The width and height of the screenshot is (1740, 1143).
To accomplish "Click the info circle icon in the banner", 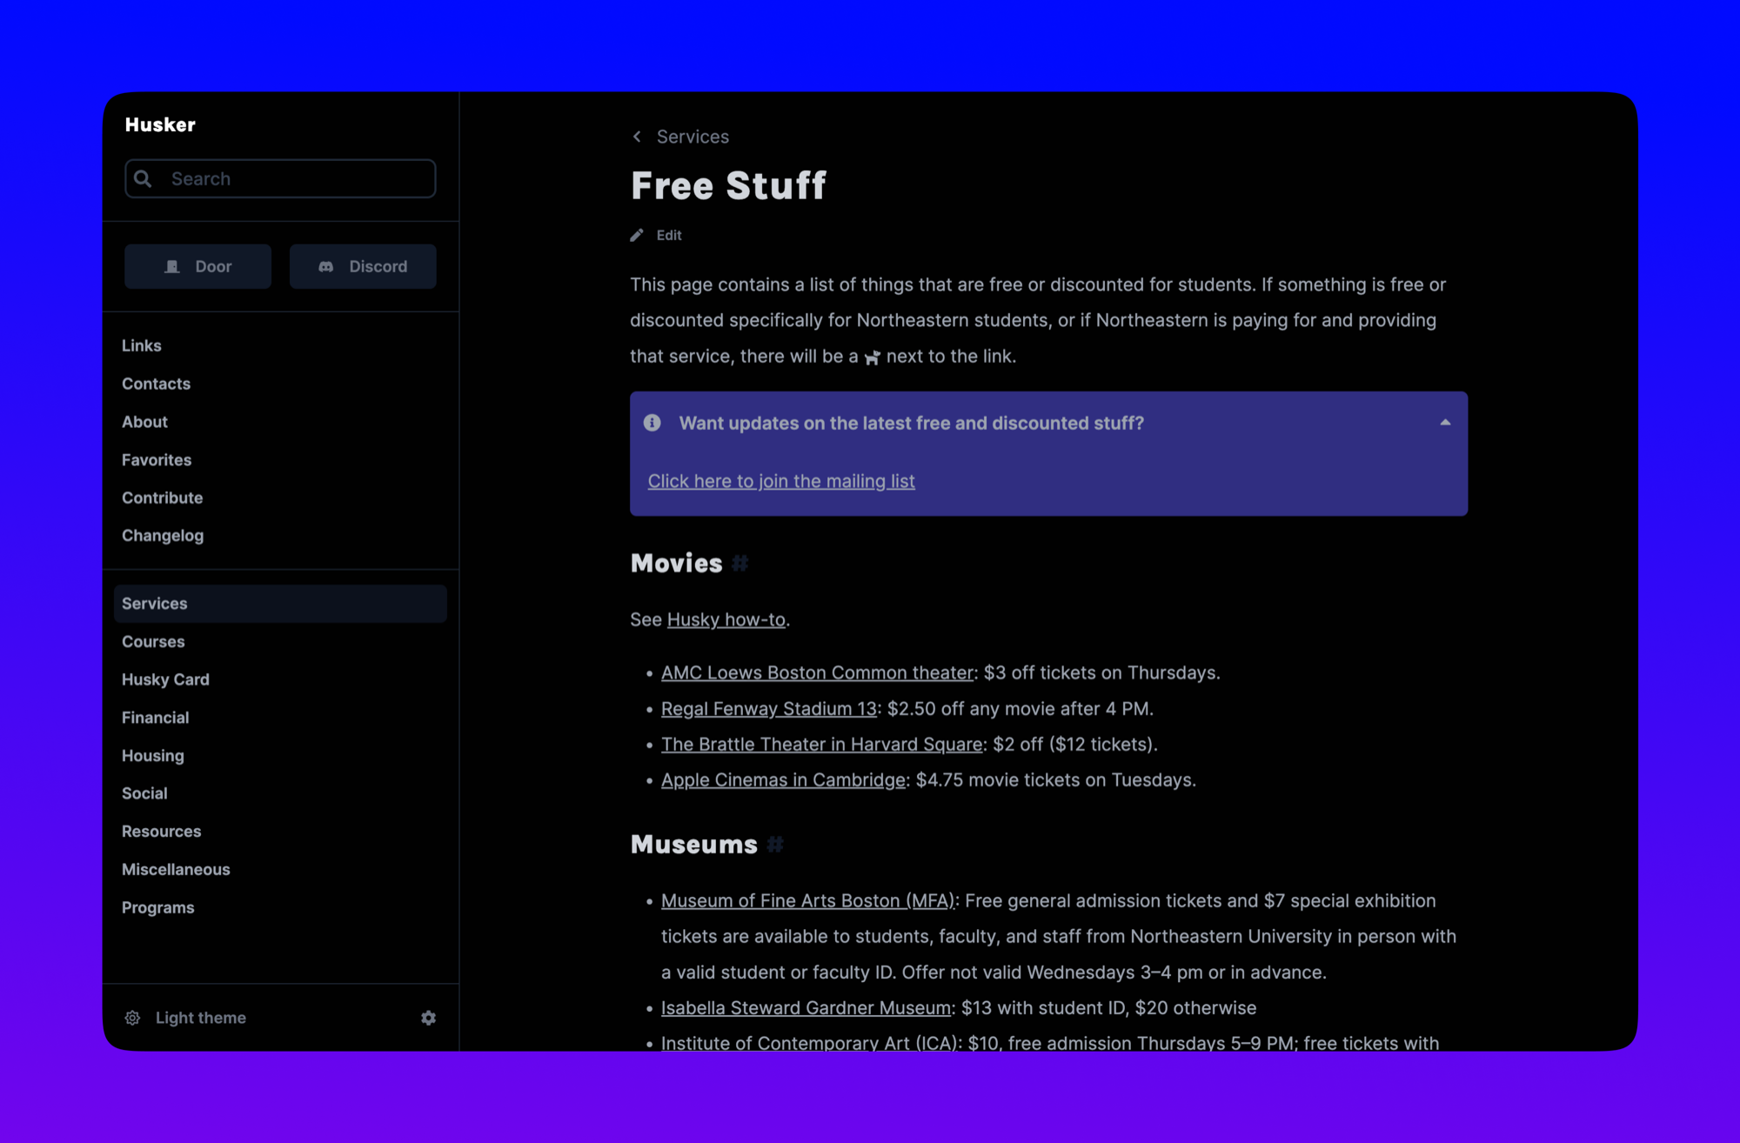I will tap(652, 424).
